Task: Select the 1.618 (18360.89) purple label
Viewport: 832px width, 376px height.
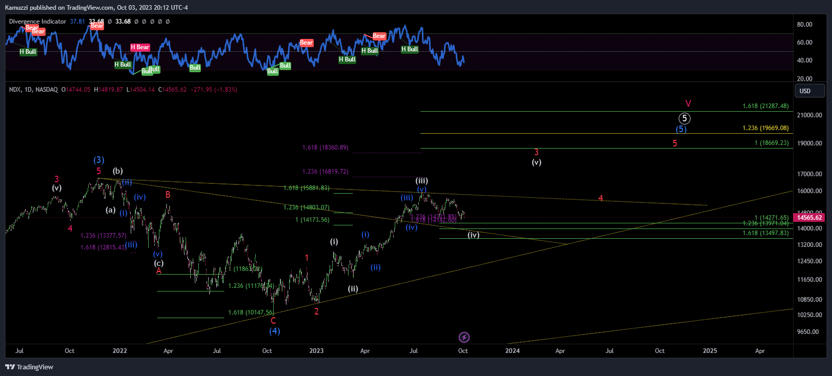Action: [325, 148]
